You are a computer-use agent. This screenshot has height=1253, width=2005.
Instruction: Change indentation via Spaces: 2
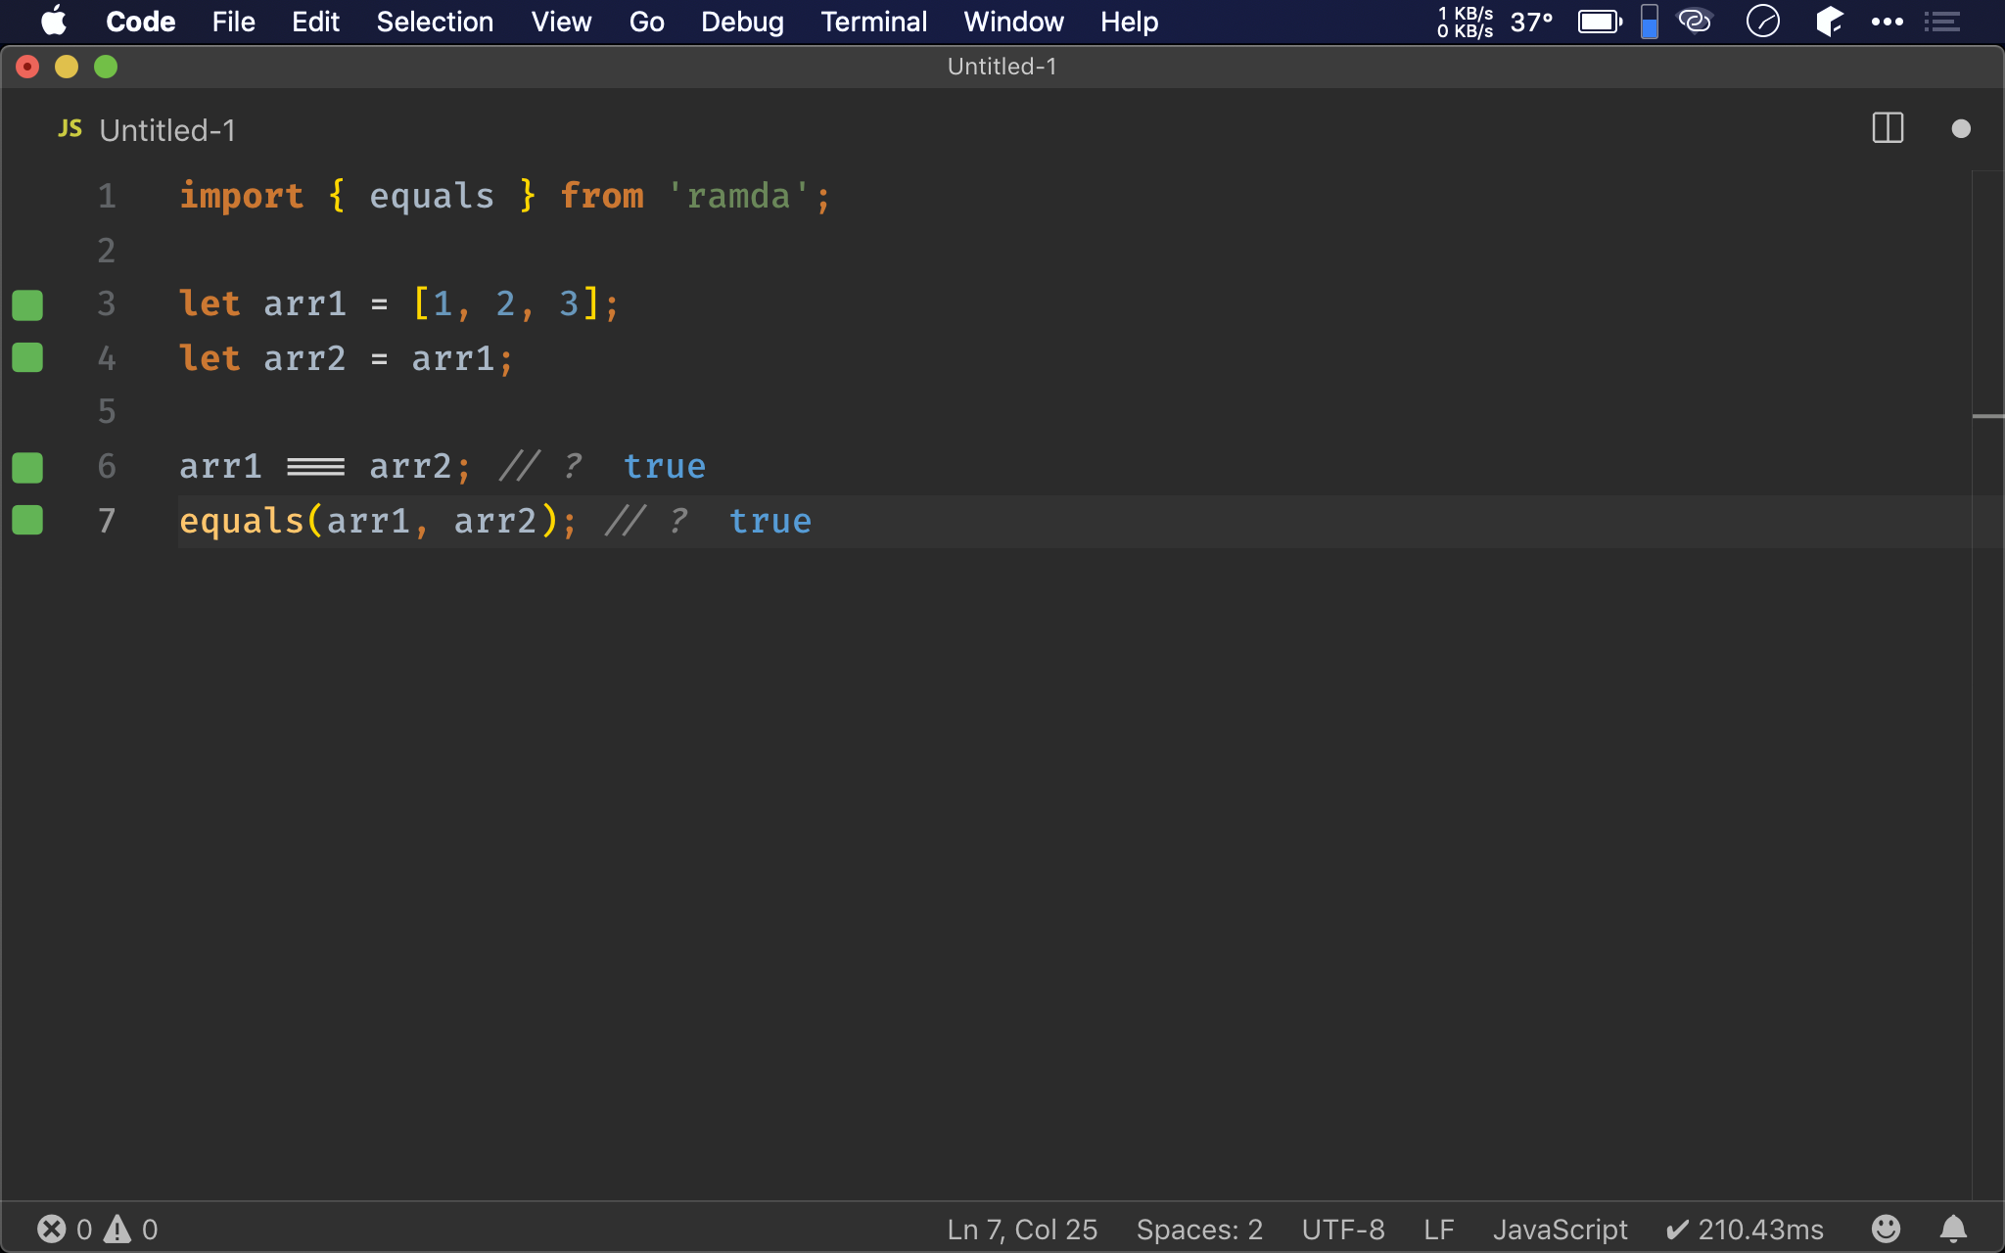point(1198,1229)
